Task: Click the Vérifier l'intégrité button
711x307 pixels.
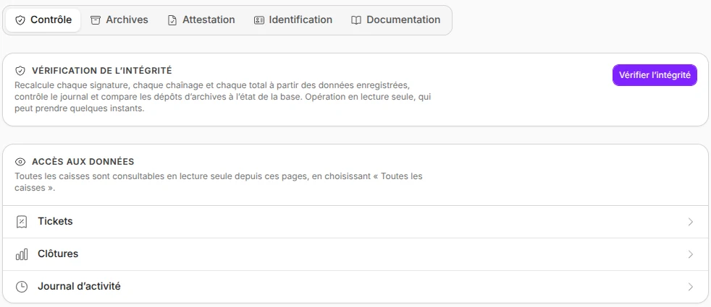Action: point(655,75)
